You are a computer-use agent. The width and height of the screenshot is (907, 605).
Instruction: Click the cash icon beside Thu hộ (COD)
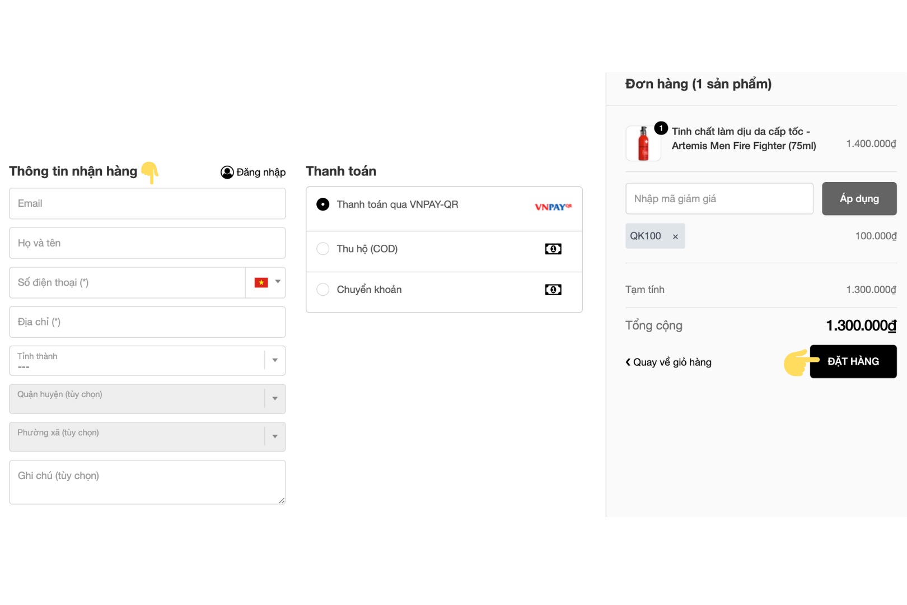tap(553, 249)
